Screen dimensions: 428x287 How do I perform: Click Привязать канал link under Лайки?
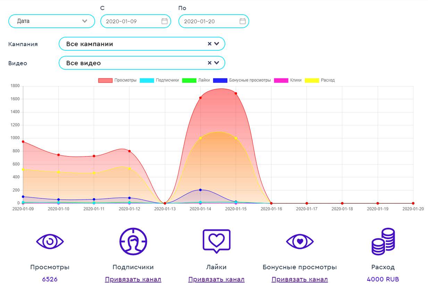coord(216,279)
